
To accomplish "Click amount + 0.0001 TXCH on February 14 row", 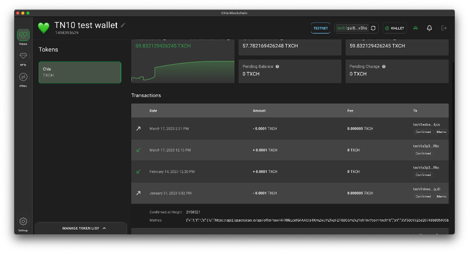I will click(265, 171).
